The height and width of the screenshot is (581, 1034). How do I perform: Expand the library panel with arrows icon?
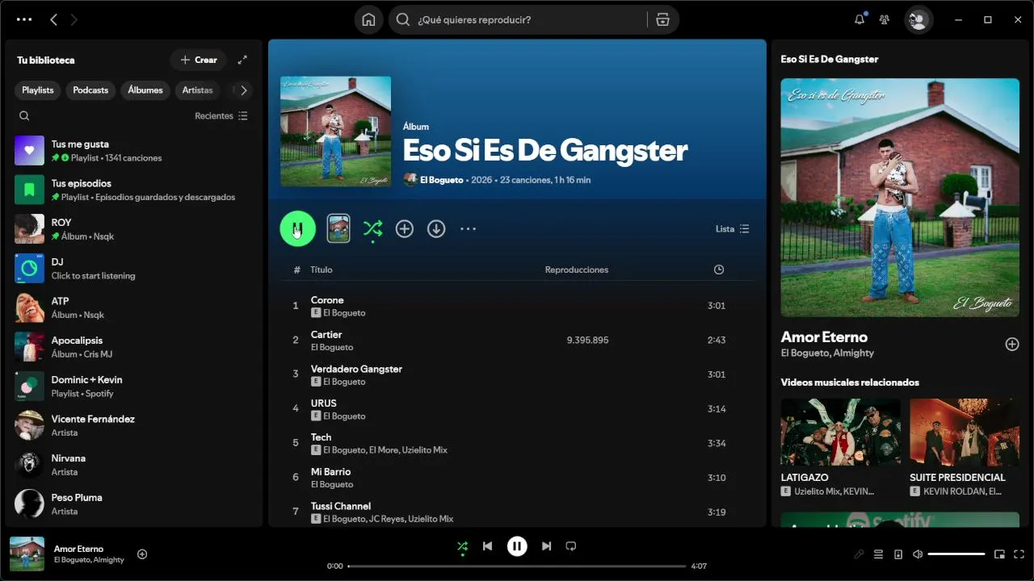coord(242,60)
